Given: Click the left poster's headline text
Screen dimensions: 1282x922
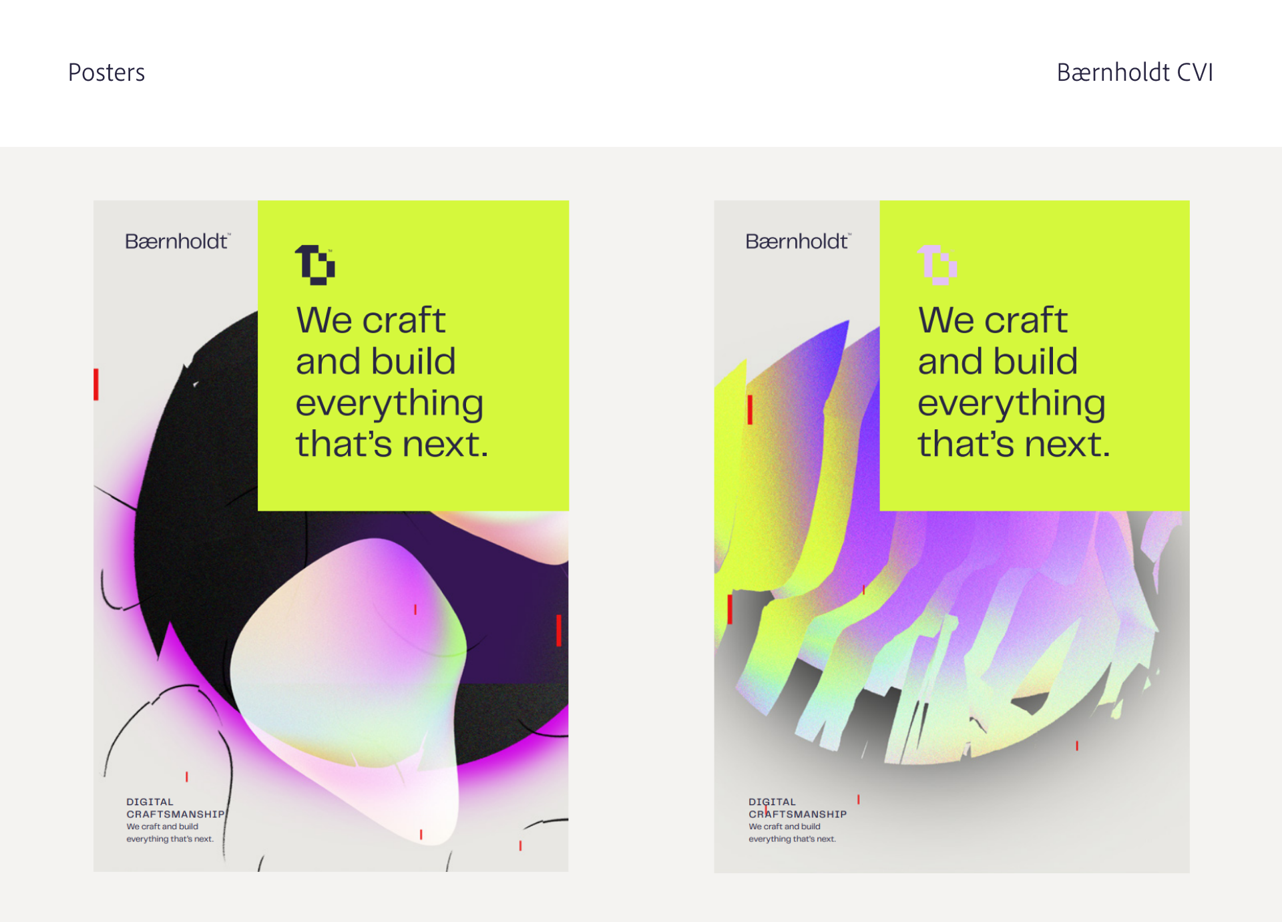Looking at the screenshot, I should point(392,382).
